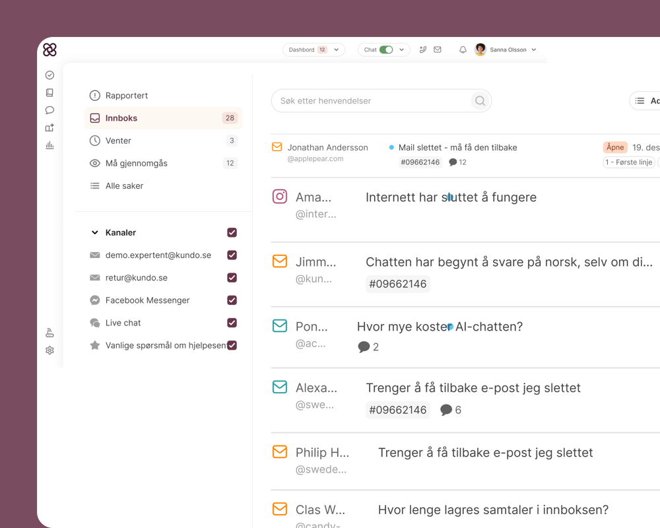Click the Instagram icon on Ama... row

point(280,197)
